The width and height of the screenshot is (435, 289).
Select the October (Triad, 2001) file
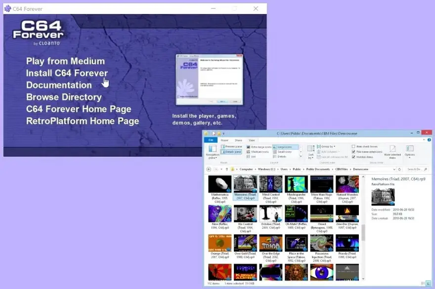[271, 217]
